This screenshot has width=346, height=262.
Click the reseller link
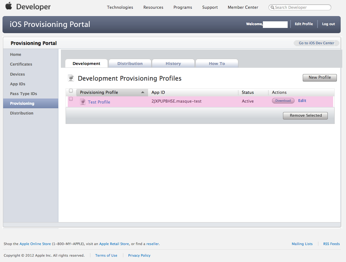coord(152,244)
